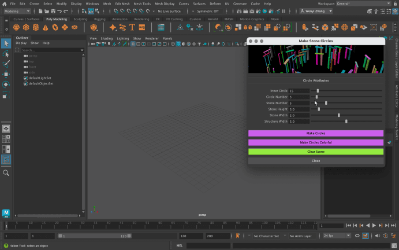Open the Mesh Tools menu
The height and width of the screenshot is (250, 399).
[142, 4]
